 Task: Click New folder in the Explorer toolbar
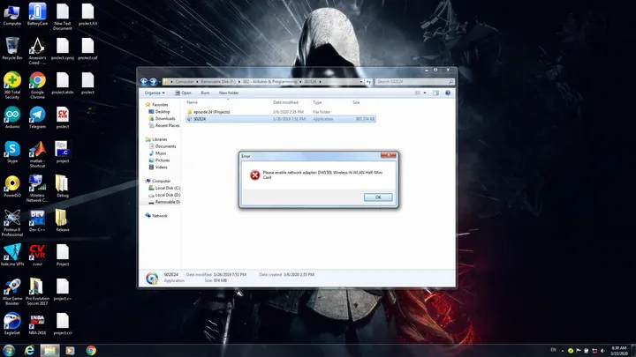[x=229, y=93]
